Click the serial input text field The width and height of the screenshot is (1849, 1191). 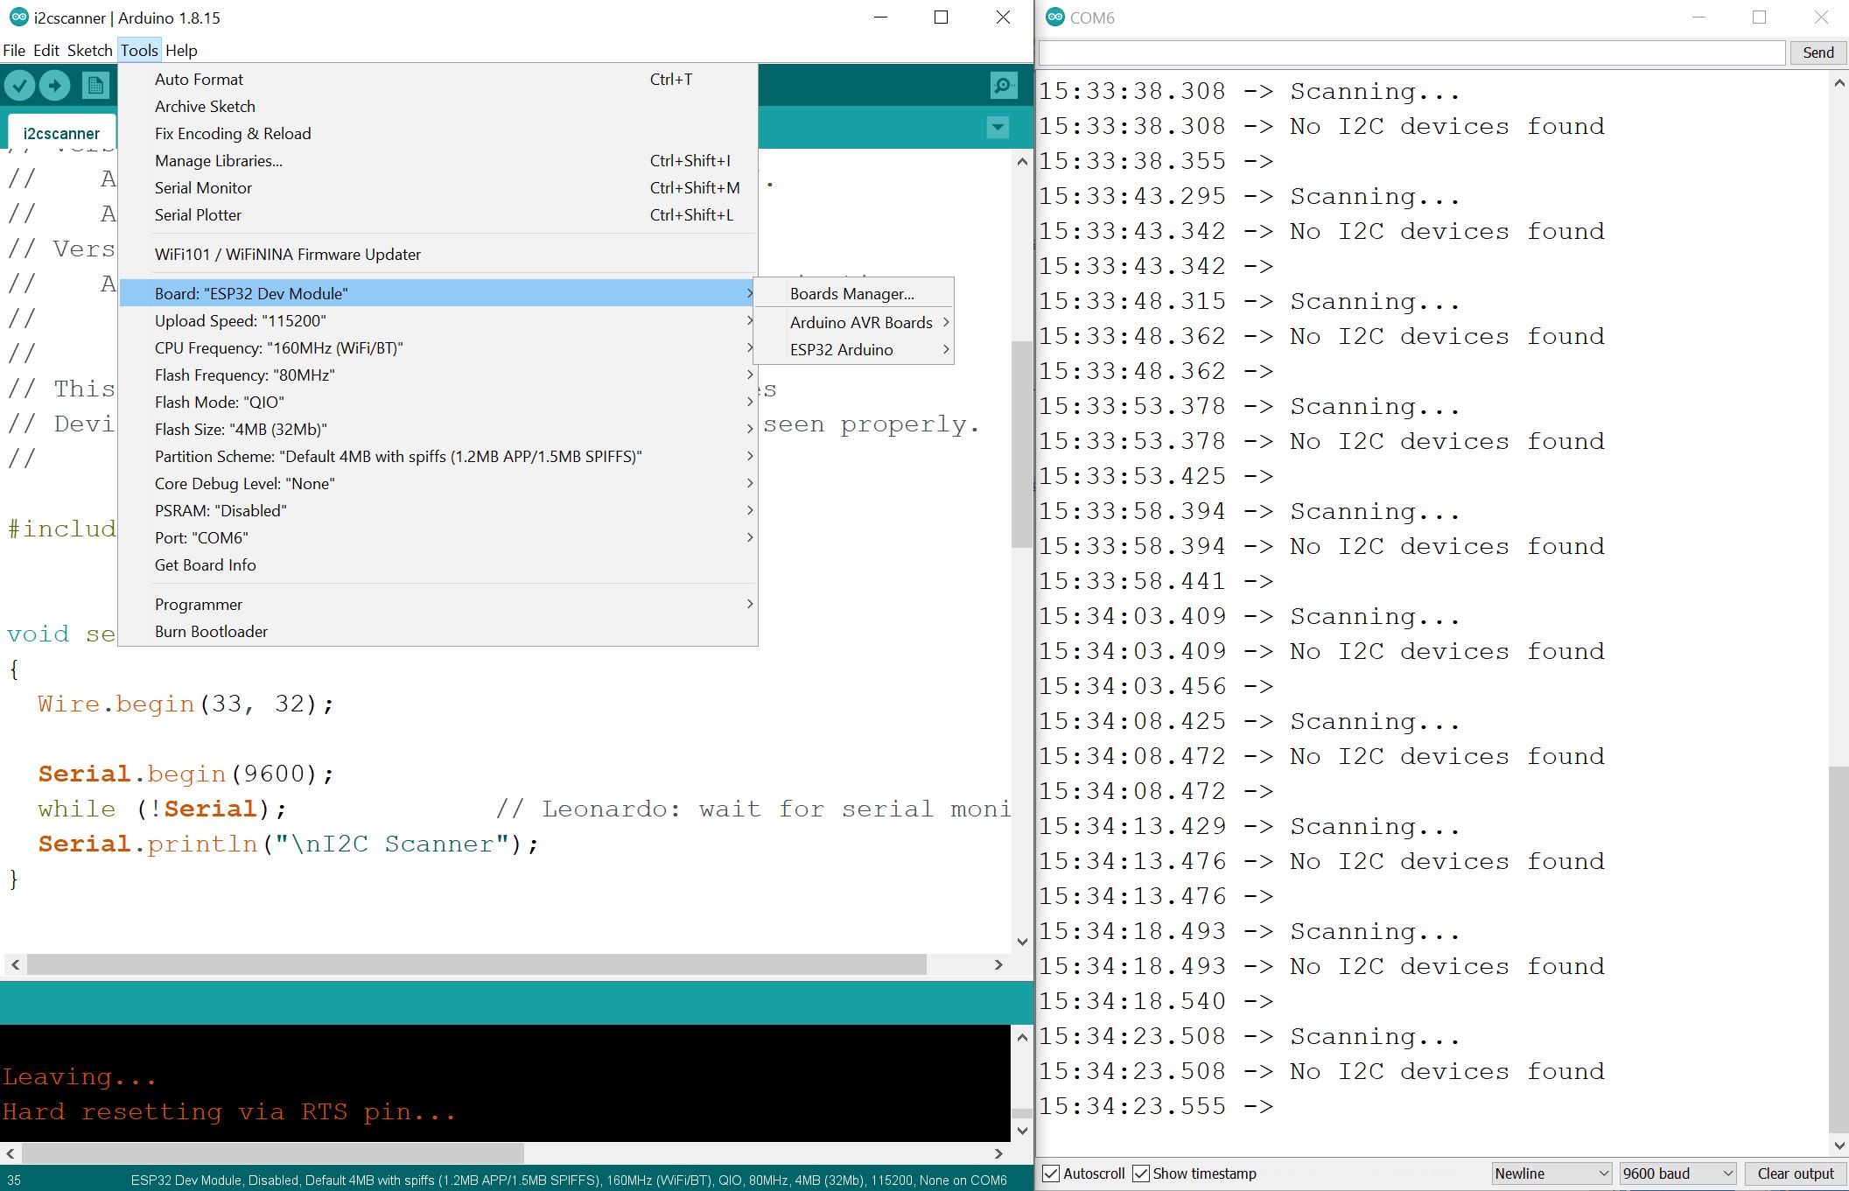1411,53
